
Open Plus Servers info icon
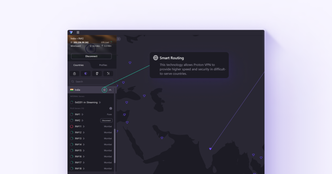(111, 108)
